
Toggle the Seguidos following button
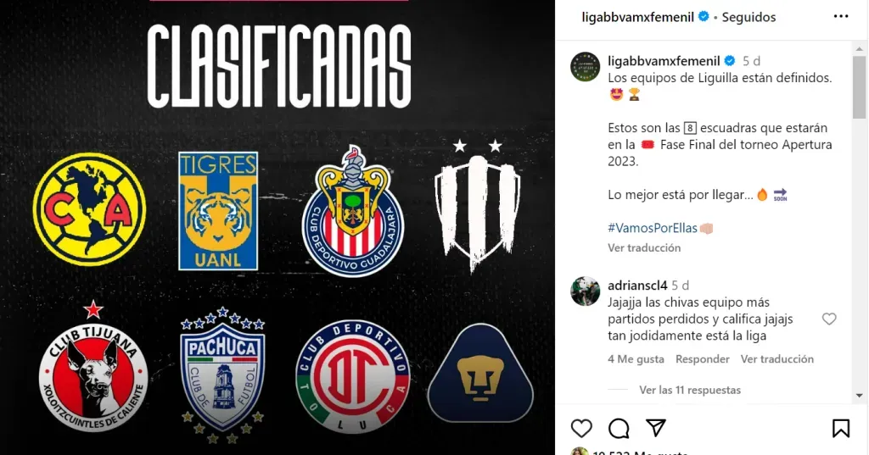[x=748, y=17]
